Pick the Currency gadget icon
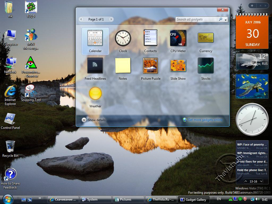Image resolution: width=272 pixels, height=204 pixels. coord(206,38)
